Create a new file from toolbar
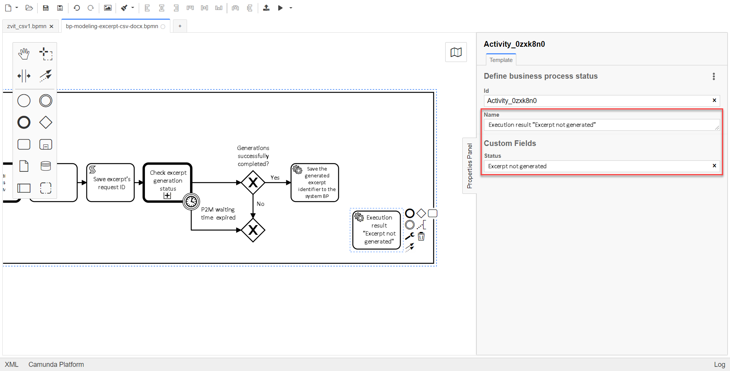 coord(8,8)
